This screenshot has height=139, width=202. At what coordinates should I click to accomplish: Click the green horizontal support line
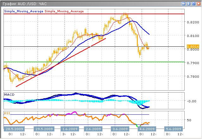[95, 62]
